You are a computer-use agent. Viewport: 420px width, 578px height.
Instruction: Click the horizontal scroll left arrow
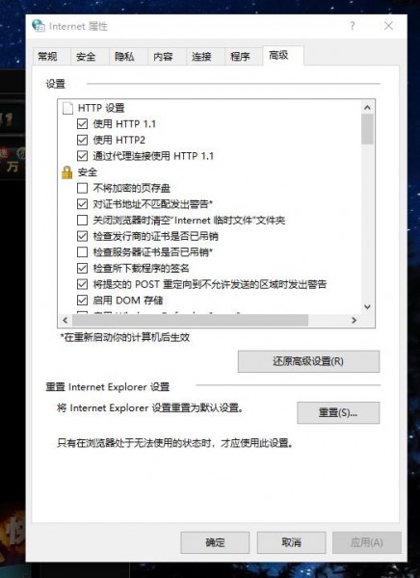(66, 320)
